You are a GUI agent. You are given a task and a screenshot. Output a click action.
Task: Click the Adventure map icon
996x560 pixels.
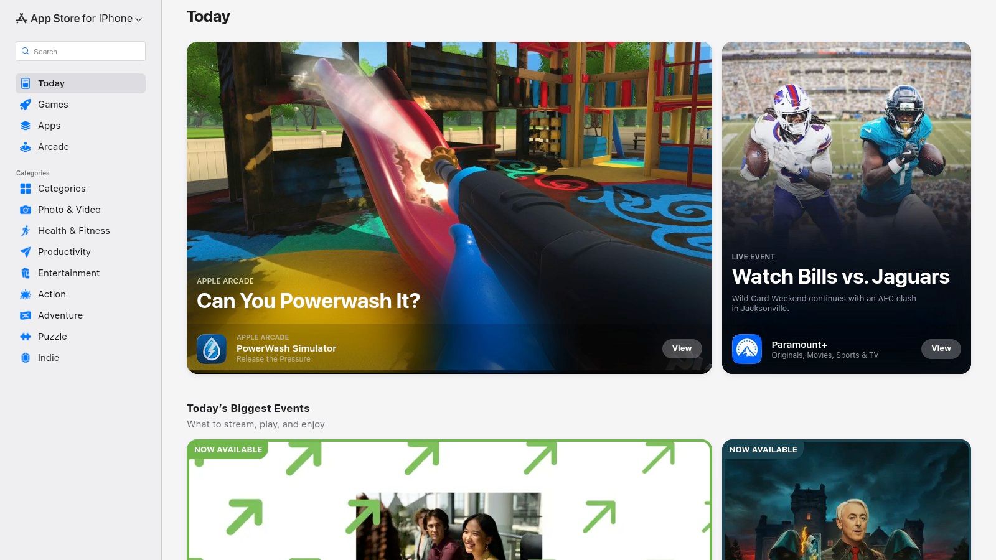coord(26,315)
